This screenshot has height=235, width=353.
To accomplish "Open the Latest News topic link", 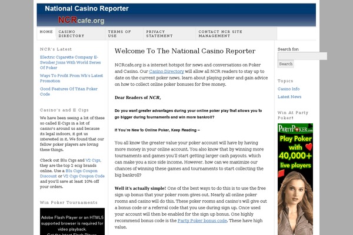I will 289,97.
